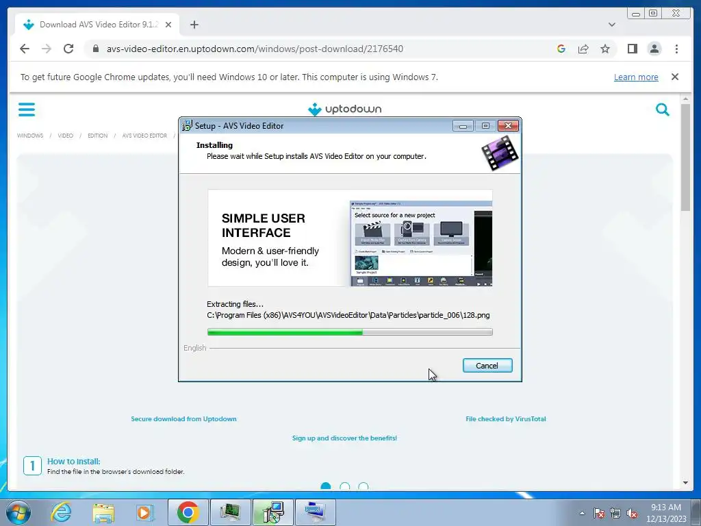Viewport: 701px width, 526px height.
Task: Open the on-screen keyboard taskbar icon
Action: (x=315, y=512)
